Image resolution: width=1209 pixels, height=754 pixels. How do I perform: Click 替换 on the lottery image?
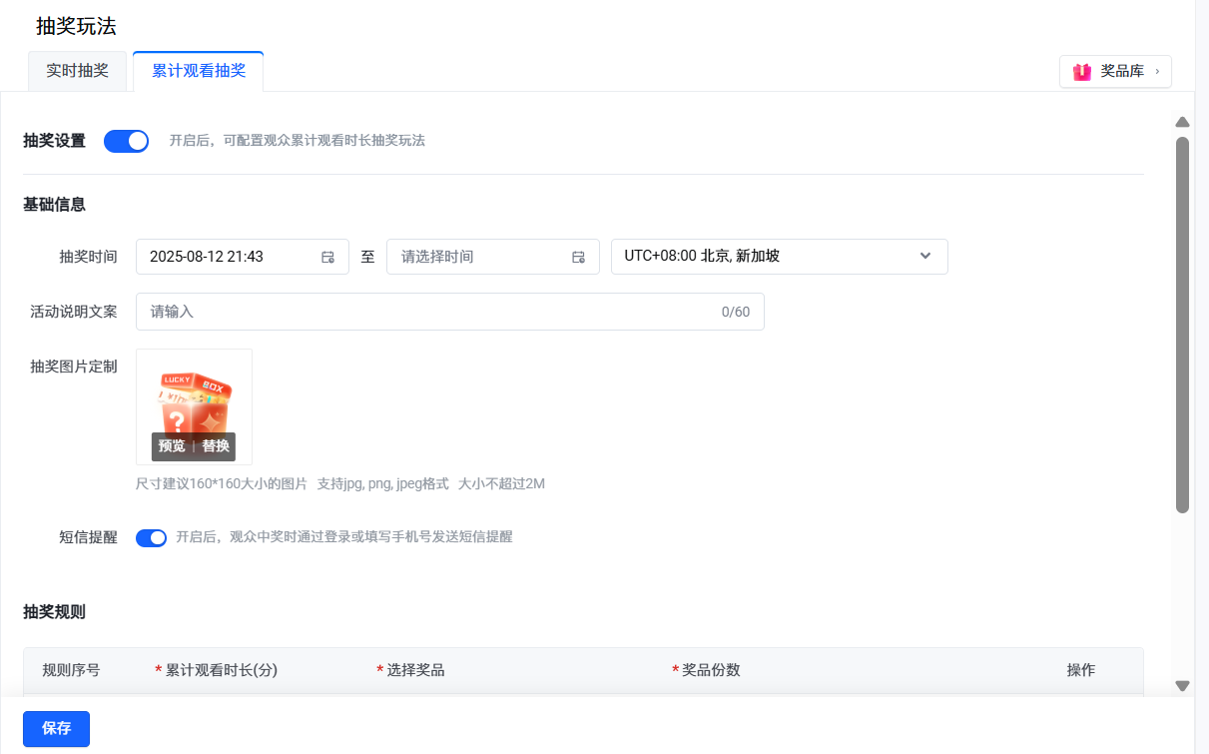click(216, 445)
